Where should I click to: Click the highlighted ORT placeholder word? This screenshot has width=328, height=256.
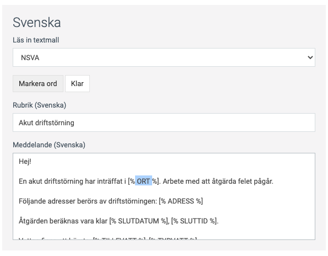pyautogui.click(x=143, y=181)
